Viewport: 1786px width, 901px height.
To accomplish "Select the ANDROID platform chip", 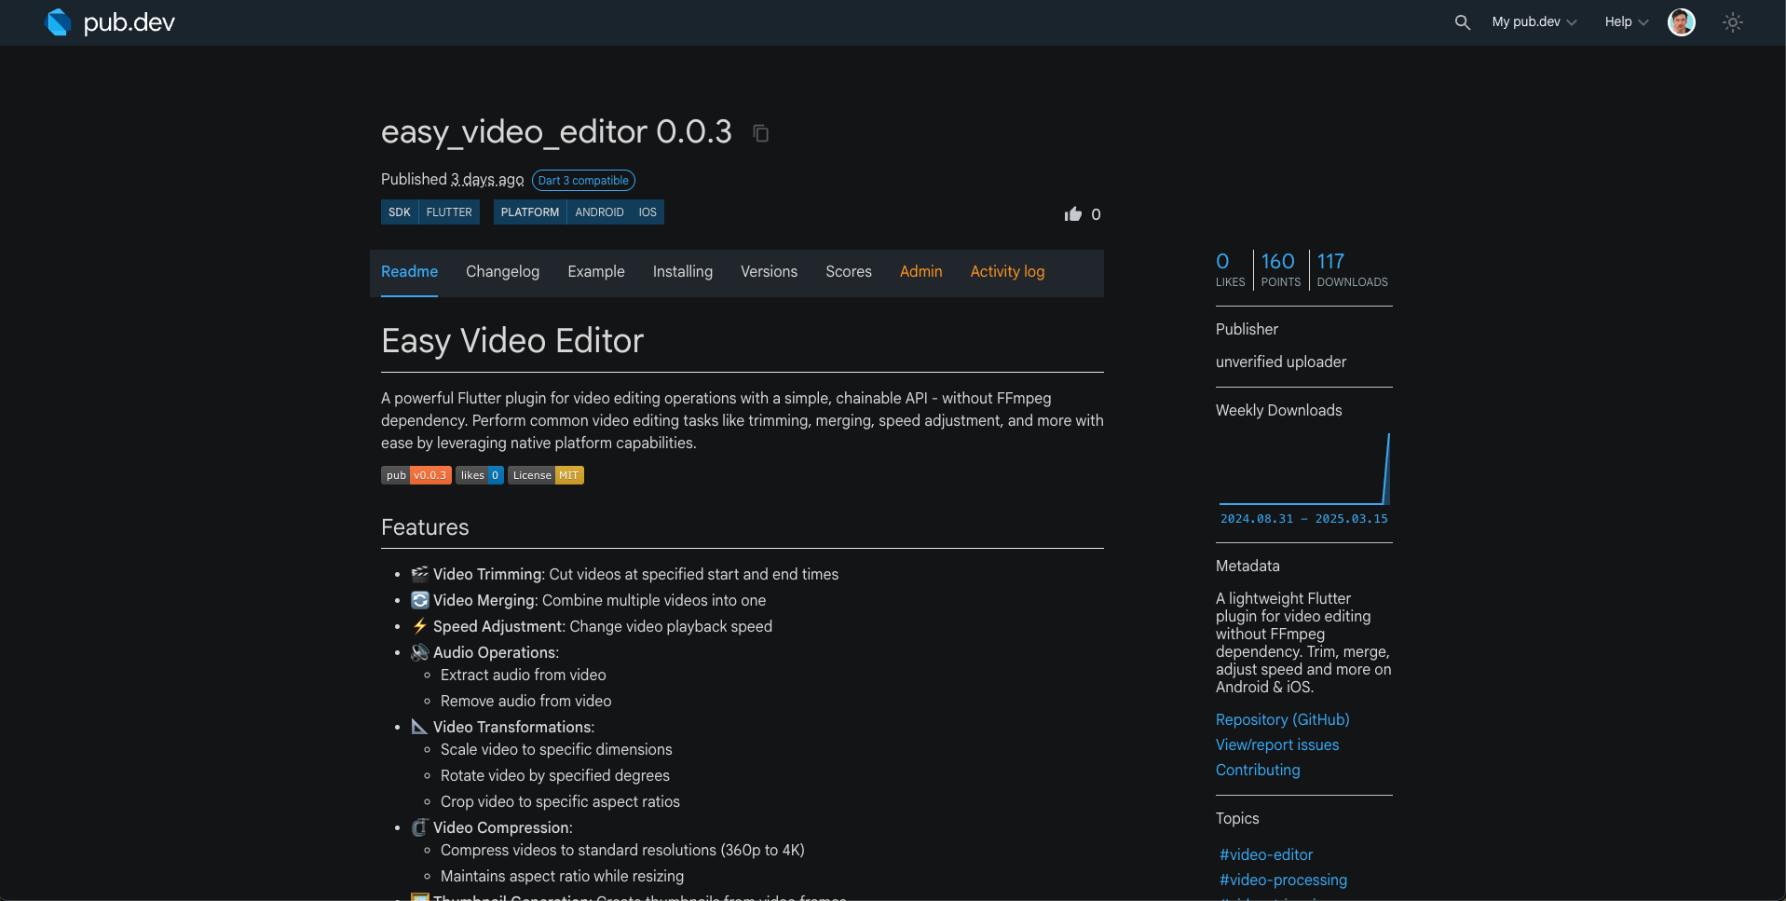I will click(x=600, y=212).
